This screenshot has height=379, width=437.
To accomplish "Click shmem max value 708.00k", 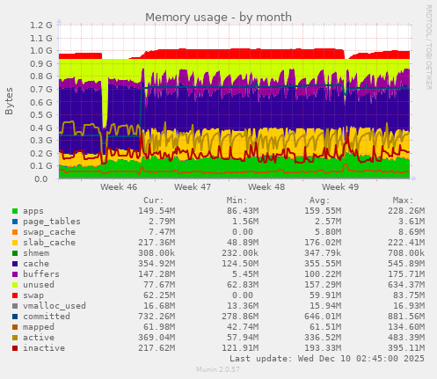I will (x=406, y=253).
